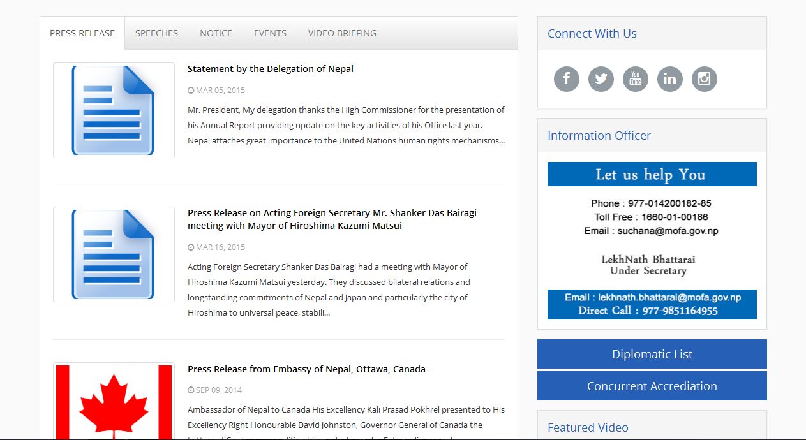Screen dimensions: 806x440
Task: Open the Diplomatic List button
Action: 652,354
